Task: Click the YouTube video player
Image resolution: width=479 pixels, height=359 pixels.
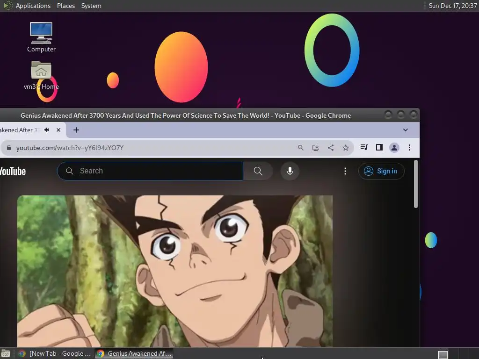Action: tap(175, 271)
